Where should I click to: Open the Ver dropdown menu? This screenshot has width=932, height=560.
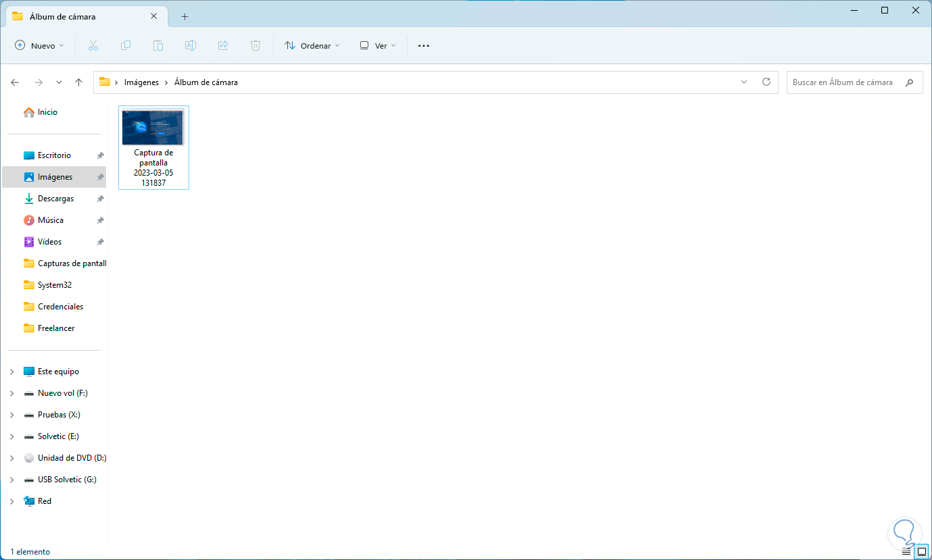pyautogui.click(x=378, y=45)
